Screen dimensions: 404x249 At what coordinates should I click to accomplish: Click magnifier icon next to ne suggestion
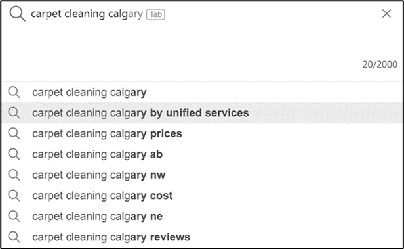(x=14, y=216)
